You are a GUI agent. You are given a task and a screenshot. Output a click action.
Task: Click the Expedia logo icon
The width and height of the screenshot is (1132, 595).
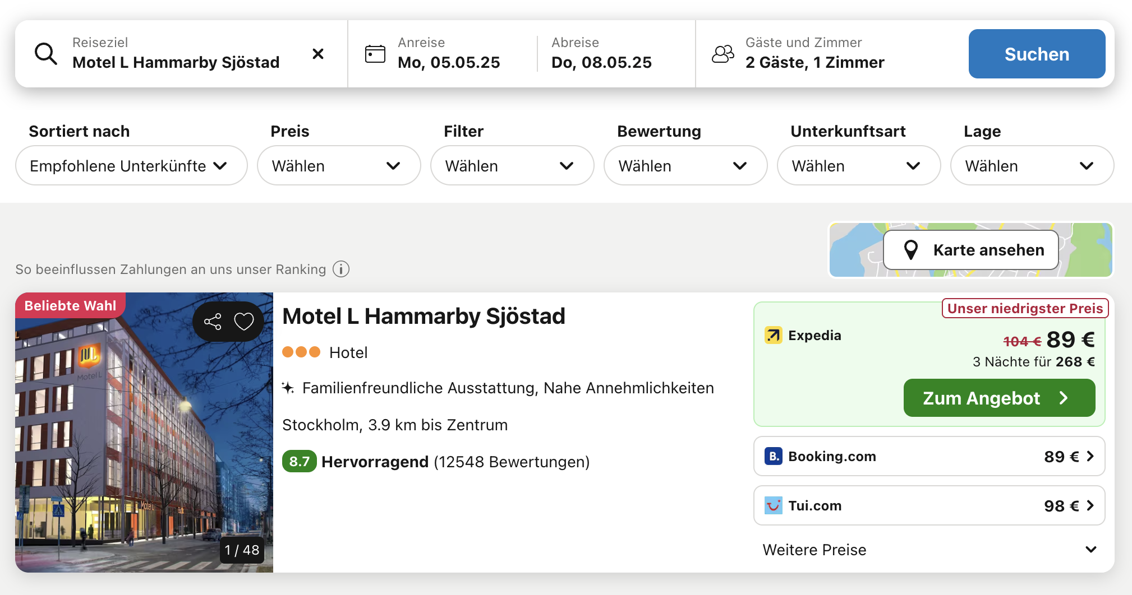point(774,336)
